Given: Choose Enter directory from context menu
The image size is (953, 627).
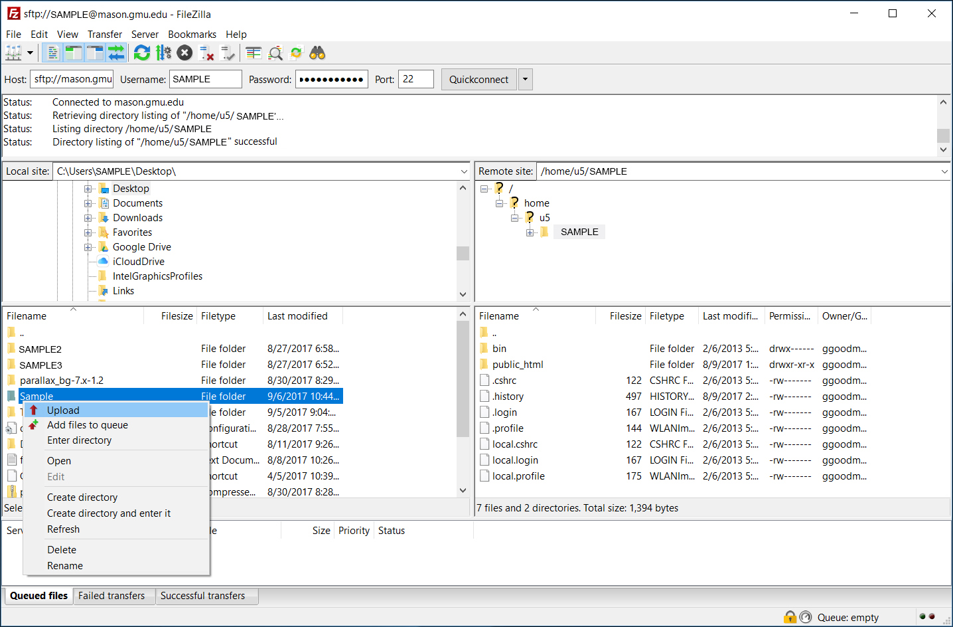Looking at the screenshot, I should [116, 440].
